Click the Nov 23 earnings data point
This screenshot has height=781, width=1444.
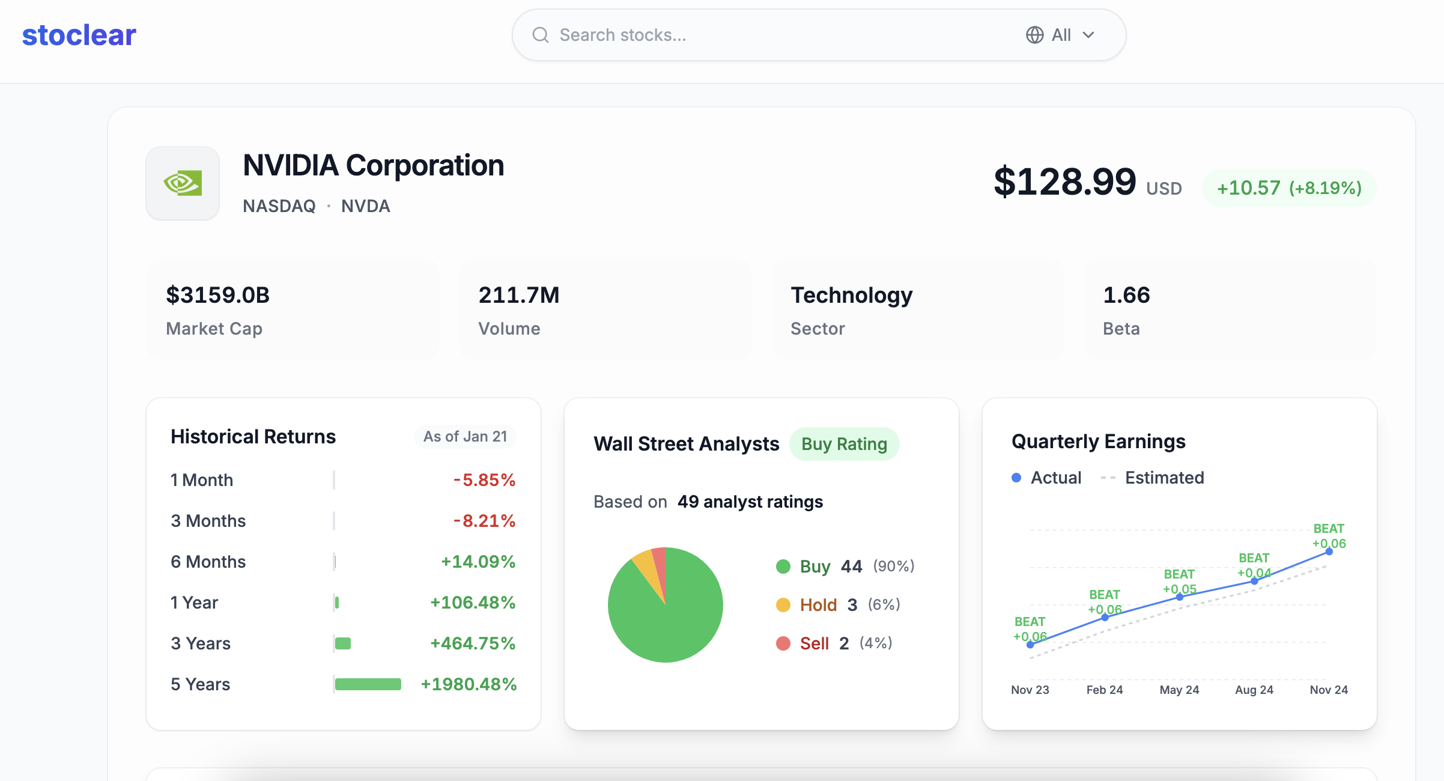tap(1030, 645)
